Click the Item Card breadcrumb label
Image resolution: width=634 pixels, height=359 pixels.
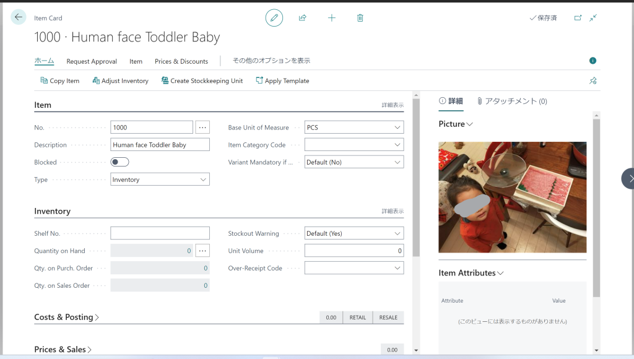point(48,18)
